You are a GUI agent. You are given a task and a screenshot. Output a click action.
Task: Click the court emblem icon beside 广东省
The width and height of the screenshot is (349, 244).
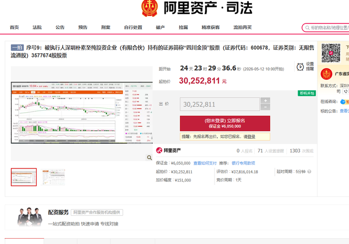327,74
